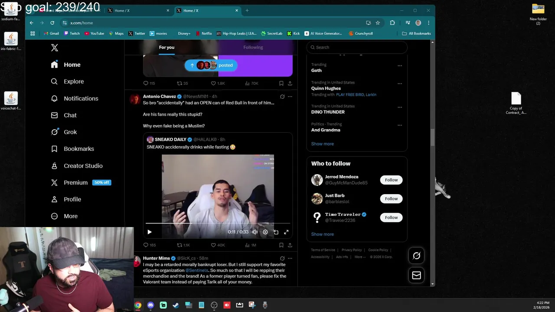Bookmark the Antonio Chavez post
The height and width of the screenshot is (312, 555).
click(x=281, y=245)
